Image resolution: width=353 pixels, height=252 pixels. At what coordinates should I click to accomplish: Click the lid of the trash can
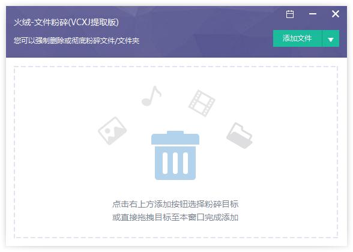tap(175, 137)
